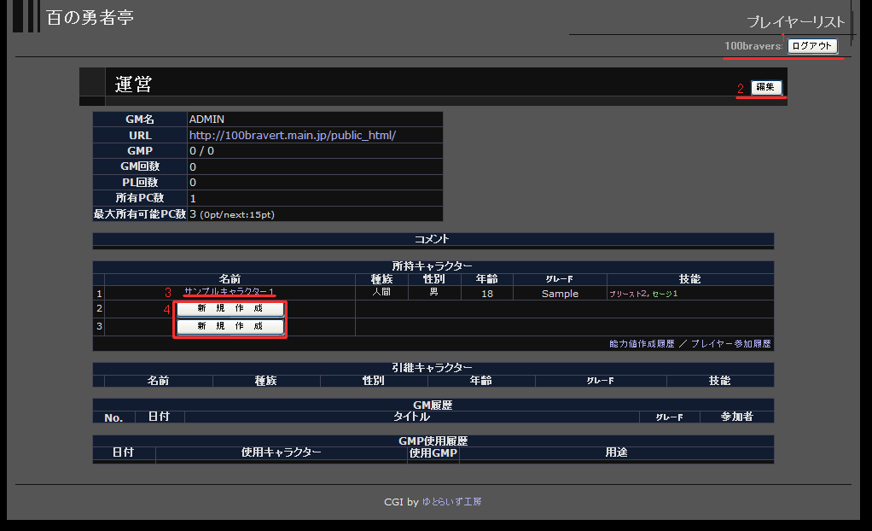Click the GM履歴 section header

[x=433, y=404]
